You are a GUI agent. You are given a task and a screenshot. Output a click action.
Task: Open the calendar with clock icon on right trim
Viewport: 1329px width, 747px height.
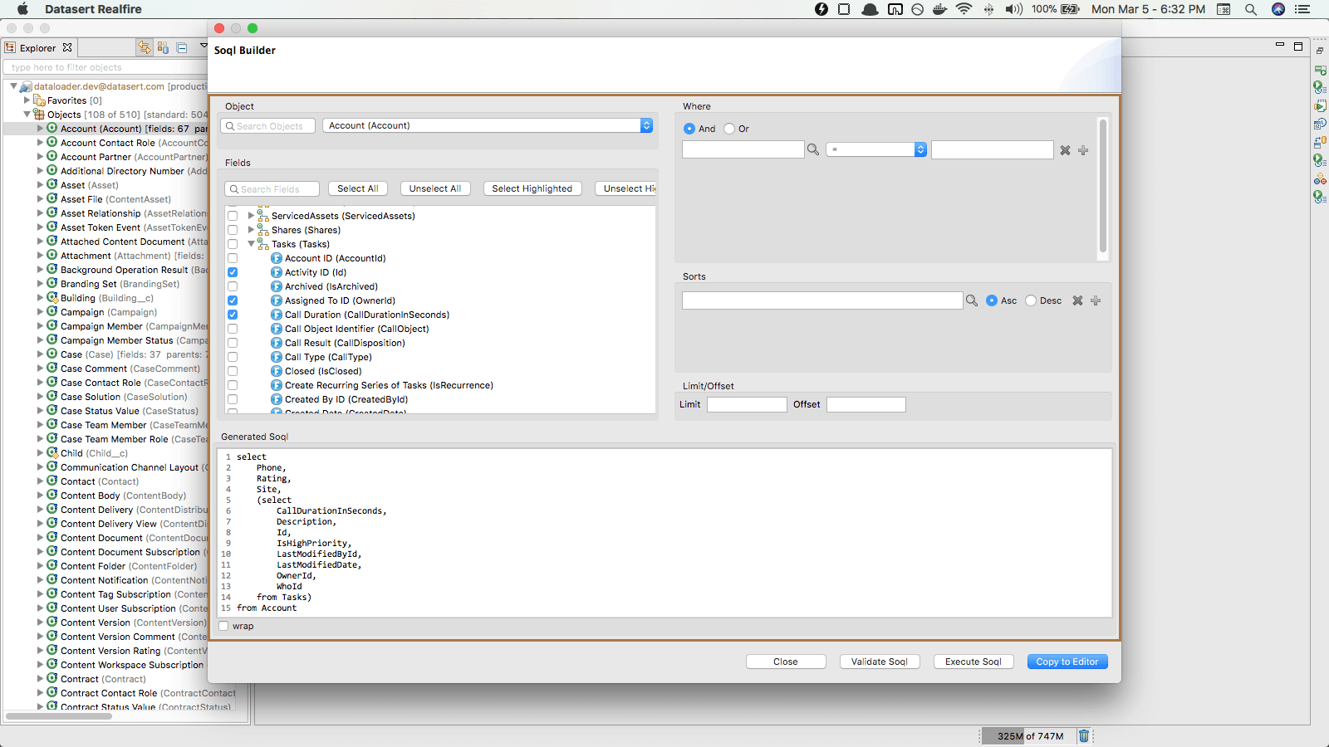point(1320,124)
